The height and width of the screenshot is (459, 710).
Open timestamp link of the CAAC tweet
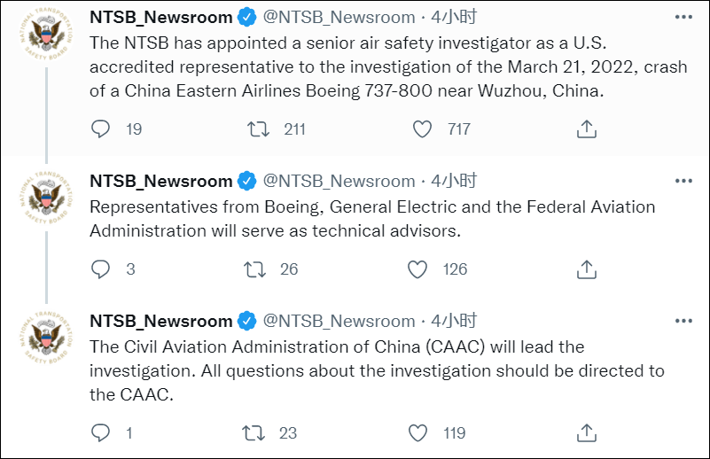click(x=454, y=321)
